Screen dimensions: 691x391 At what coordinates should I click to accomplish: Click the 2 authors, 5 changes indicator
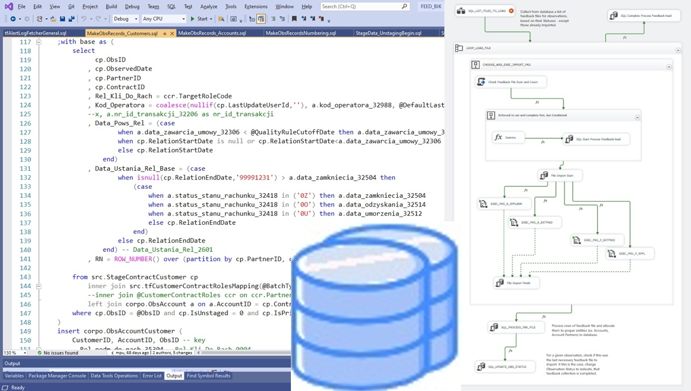(x=172, y=352)
